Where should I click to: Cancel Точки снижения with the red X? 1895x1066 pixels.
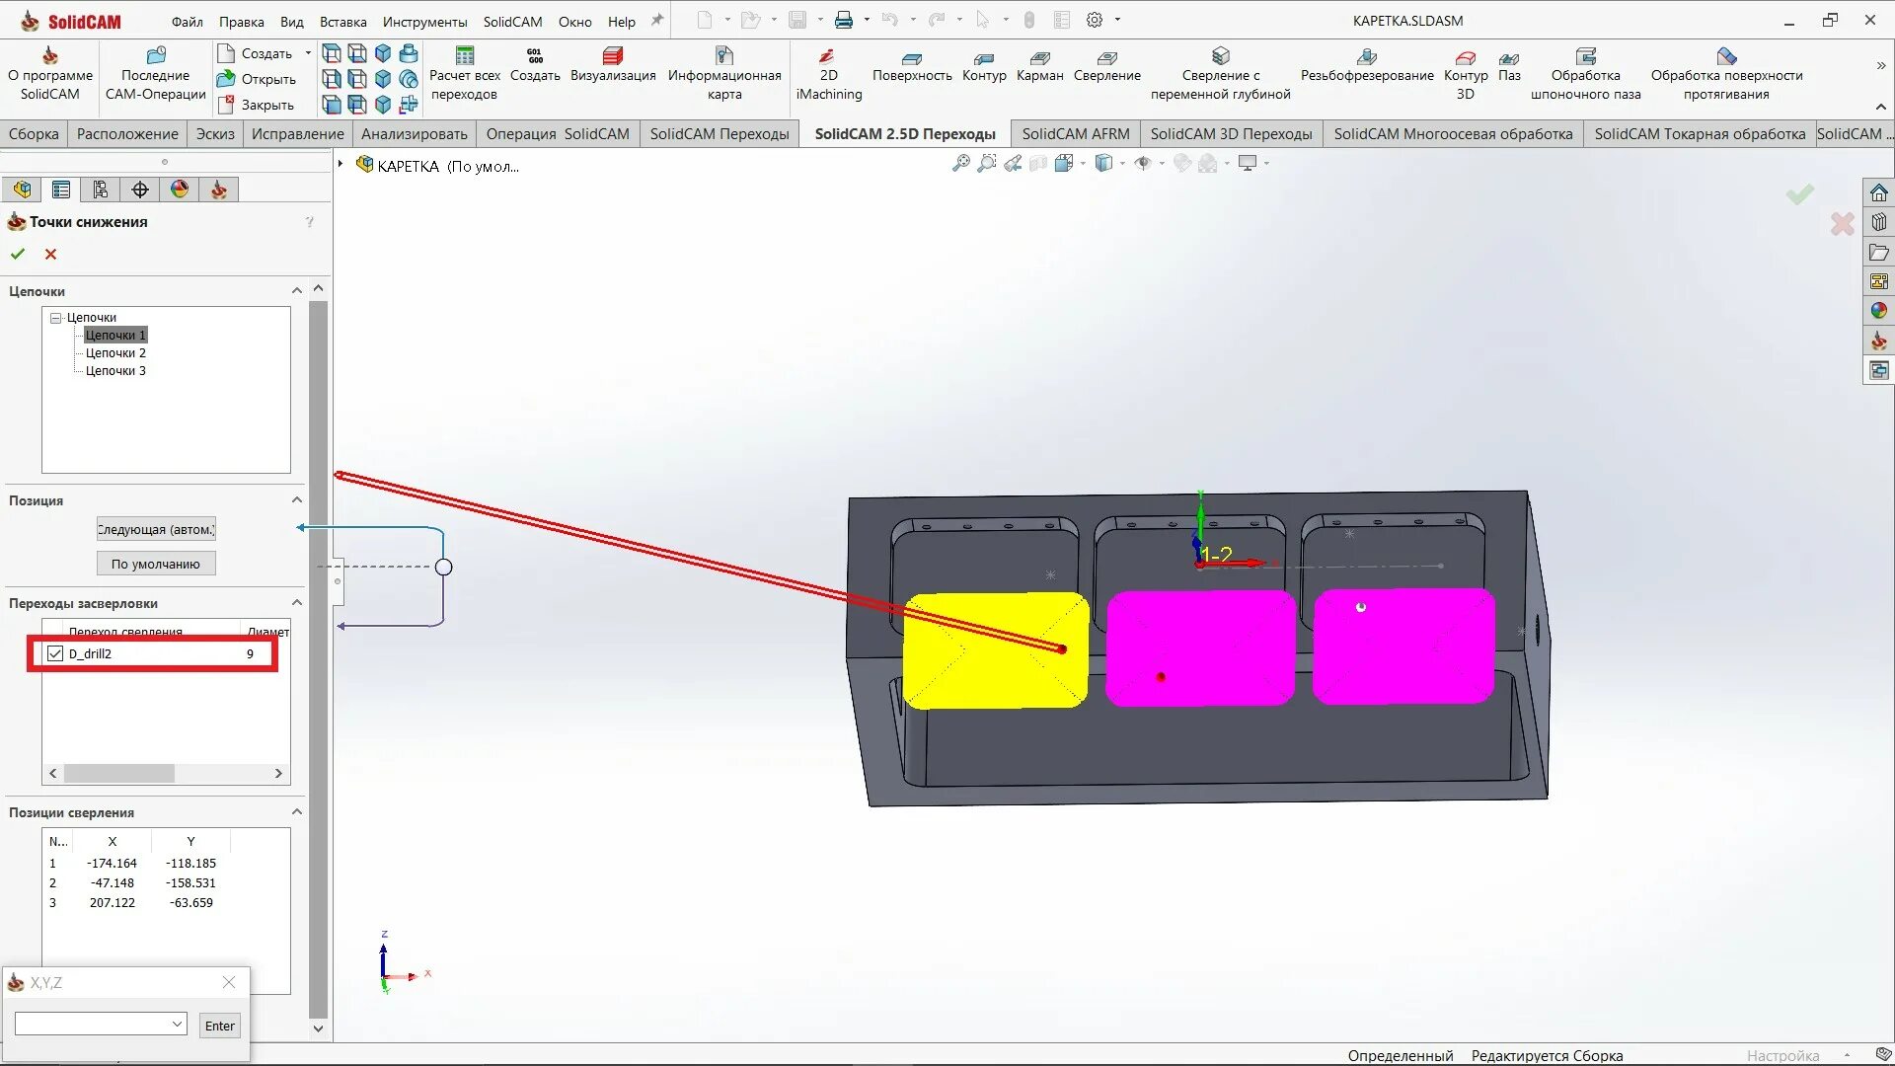point(51,255)
